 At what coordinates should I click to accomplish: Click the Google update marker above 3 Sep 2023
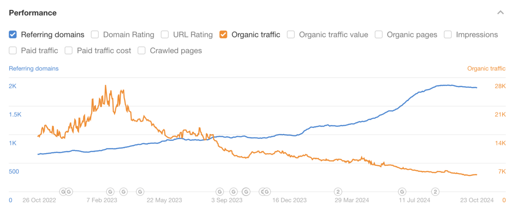tap(220, 191)
